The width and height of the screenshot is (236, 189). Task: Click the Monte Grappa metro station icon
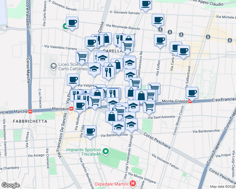click(x=190, y=101)
